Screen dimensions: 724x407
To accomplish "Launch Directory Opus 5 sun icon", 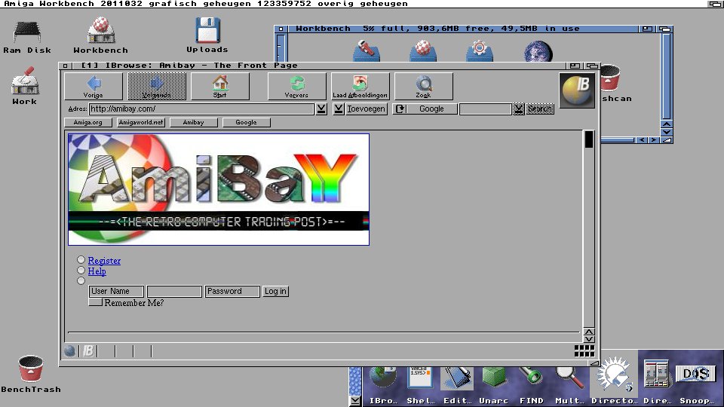I will (614, 378).
